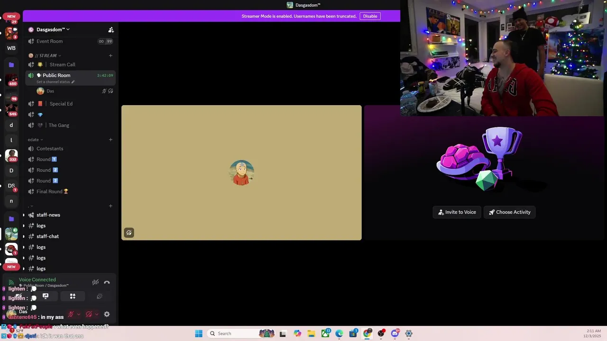Disable Streamer Mode from the banner
This screenshot has height=341, width=607.
(370, 16)
